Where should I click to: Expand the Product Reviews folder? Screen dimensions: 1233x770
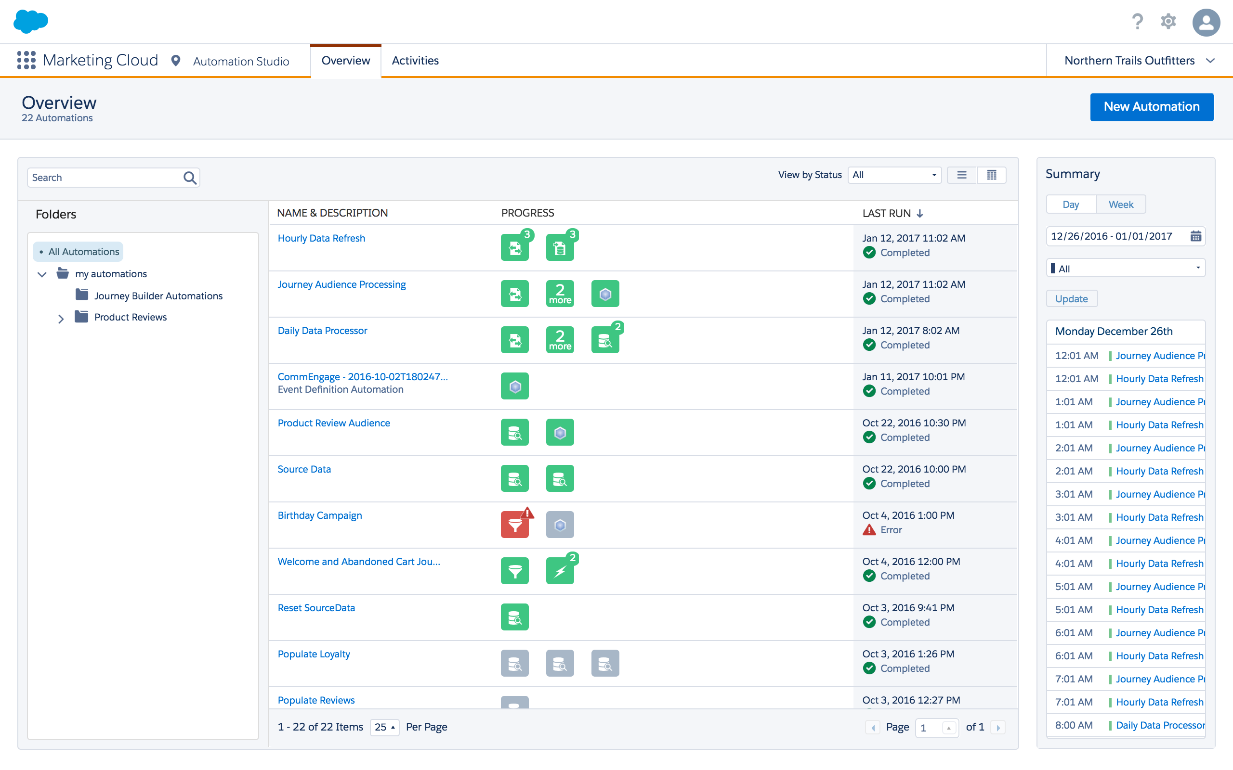[x=61, y=319]
